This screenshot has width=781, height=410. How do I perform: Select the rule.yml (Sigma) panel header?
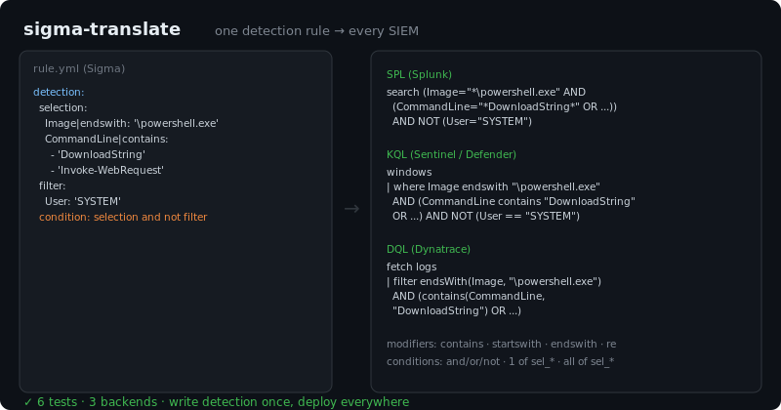[79, 68]
